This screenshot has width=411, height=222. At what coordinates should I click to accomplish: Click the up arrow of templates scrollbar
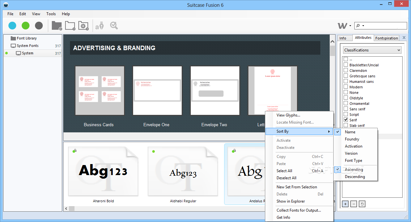tap(333, 41)
